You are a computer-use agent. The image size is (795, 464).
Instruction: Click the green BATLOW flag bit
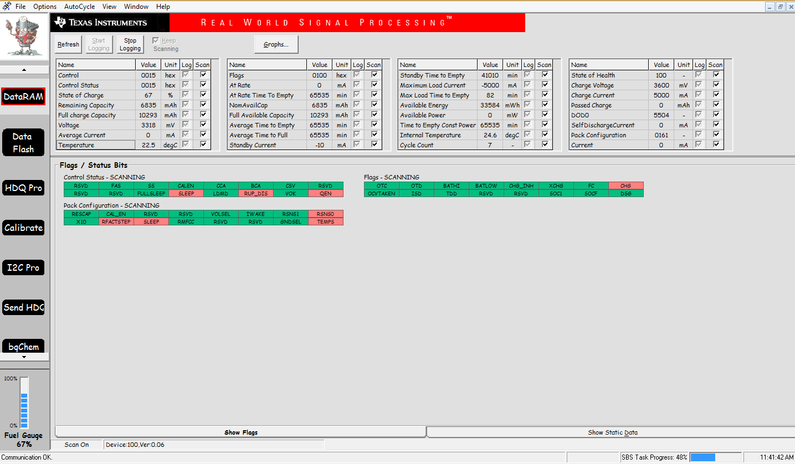[486, 186]
